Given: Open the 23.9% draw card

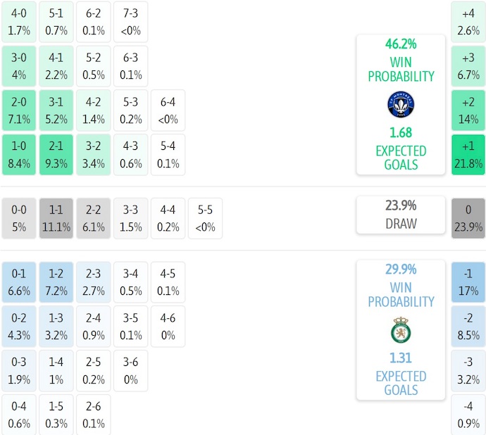Looking at the screenshot, I should point(400,215).
